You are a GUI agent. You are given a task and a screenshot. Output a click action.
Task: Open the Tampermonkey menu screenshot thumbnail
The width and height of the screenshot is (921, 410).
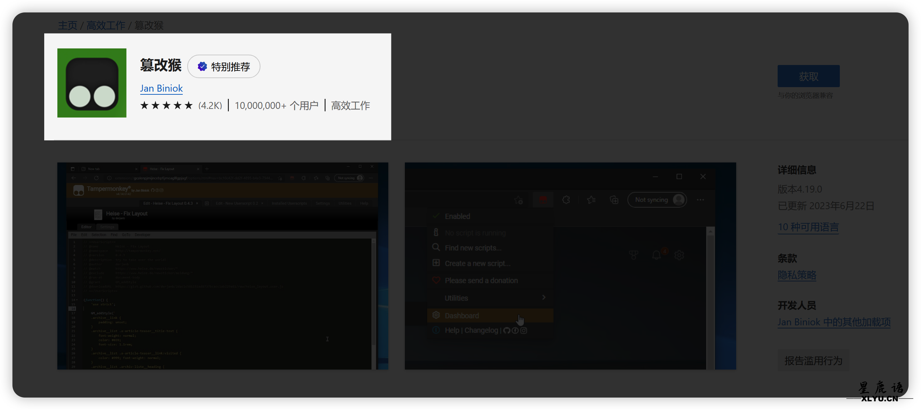(x=570, y=266)
